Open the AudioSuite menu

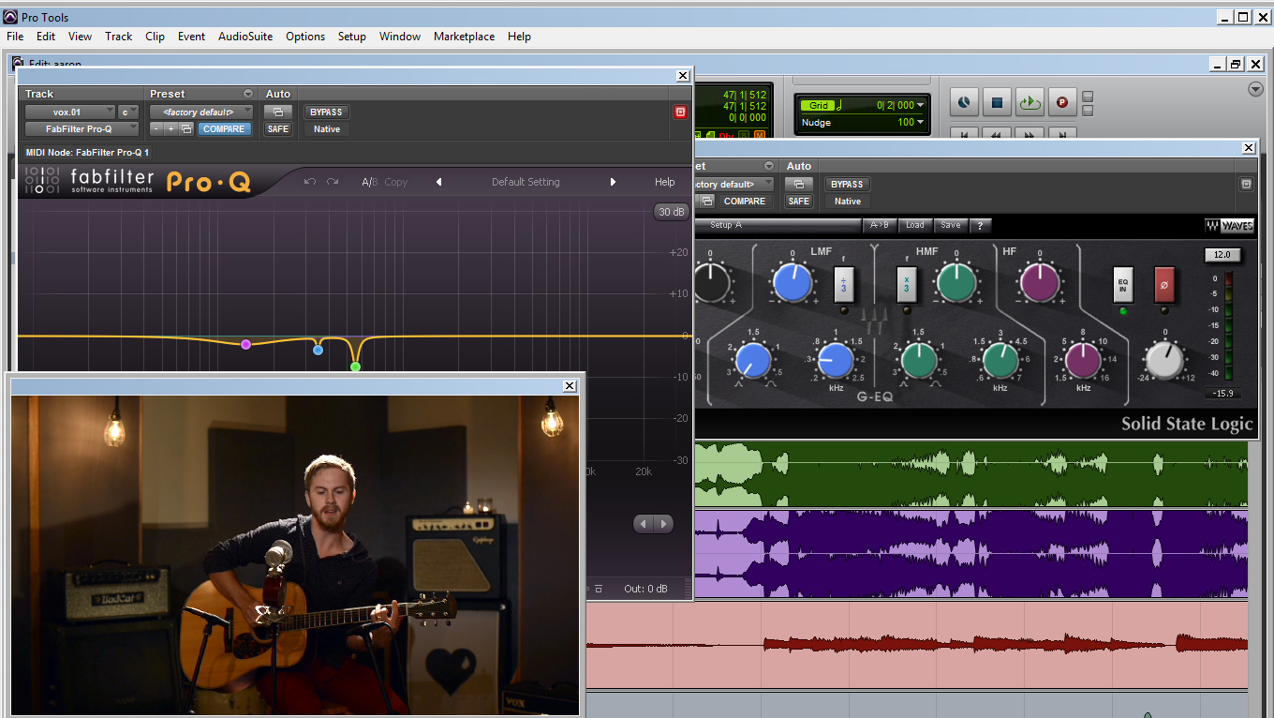(245, 37)
